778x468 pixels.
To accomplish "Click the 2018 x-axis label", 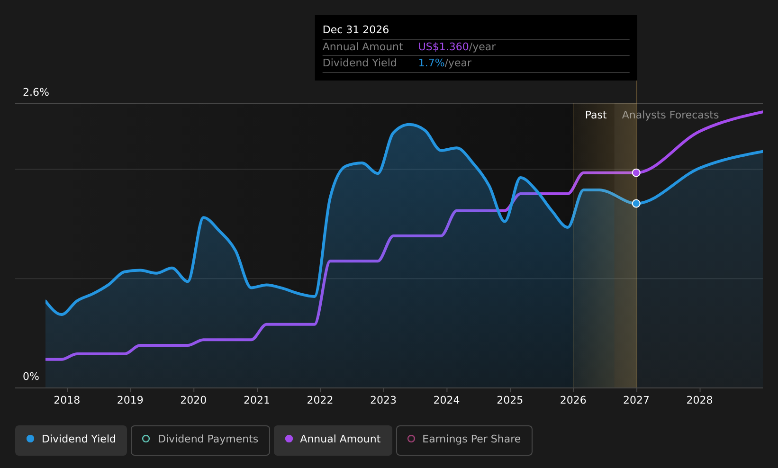I will coord(67,400).
